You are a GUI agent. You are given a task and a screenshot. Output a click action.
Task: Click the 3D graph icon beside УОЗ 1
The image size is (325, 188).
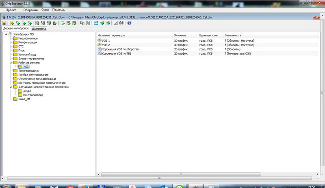point(100,41)
